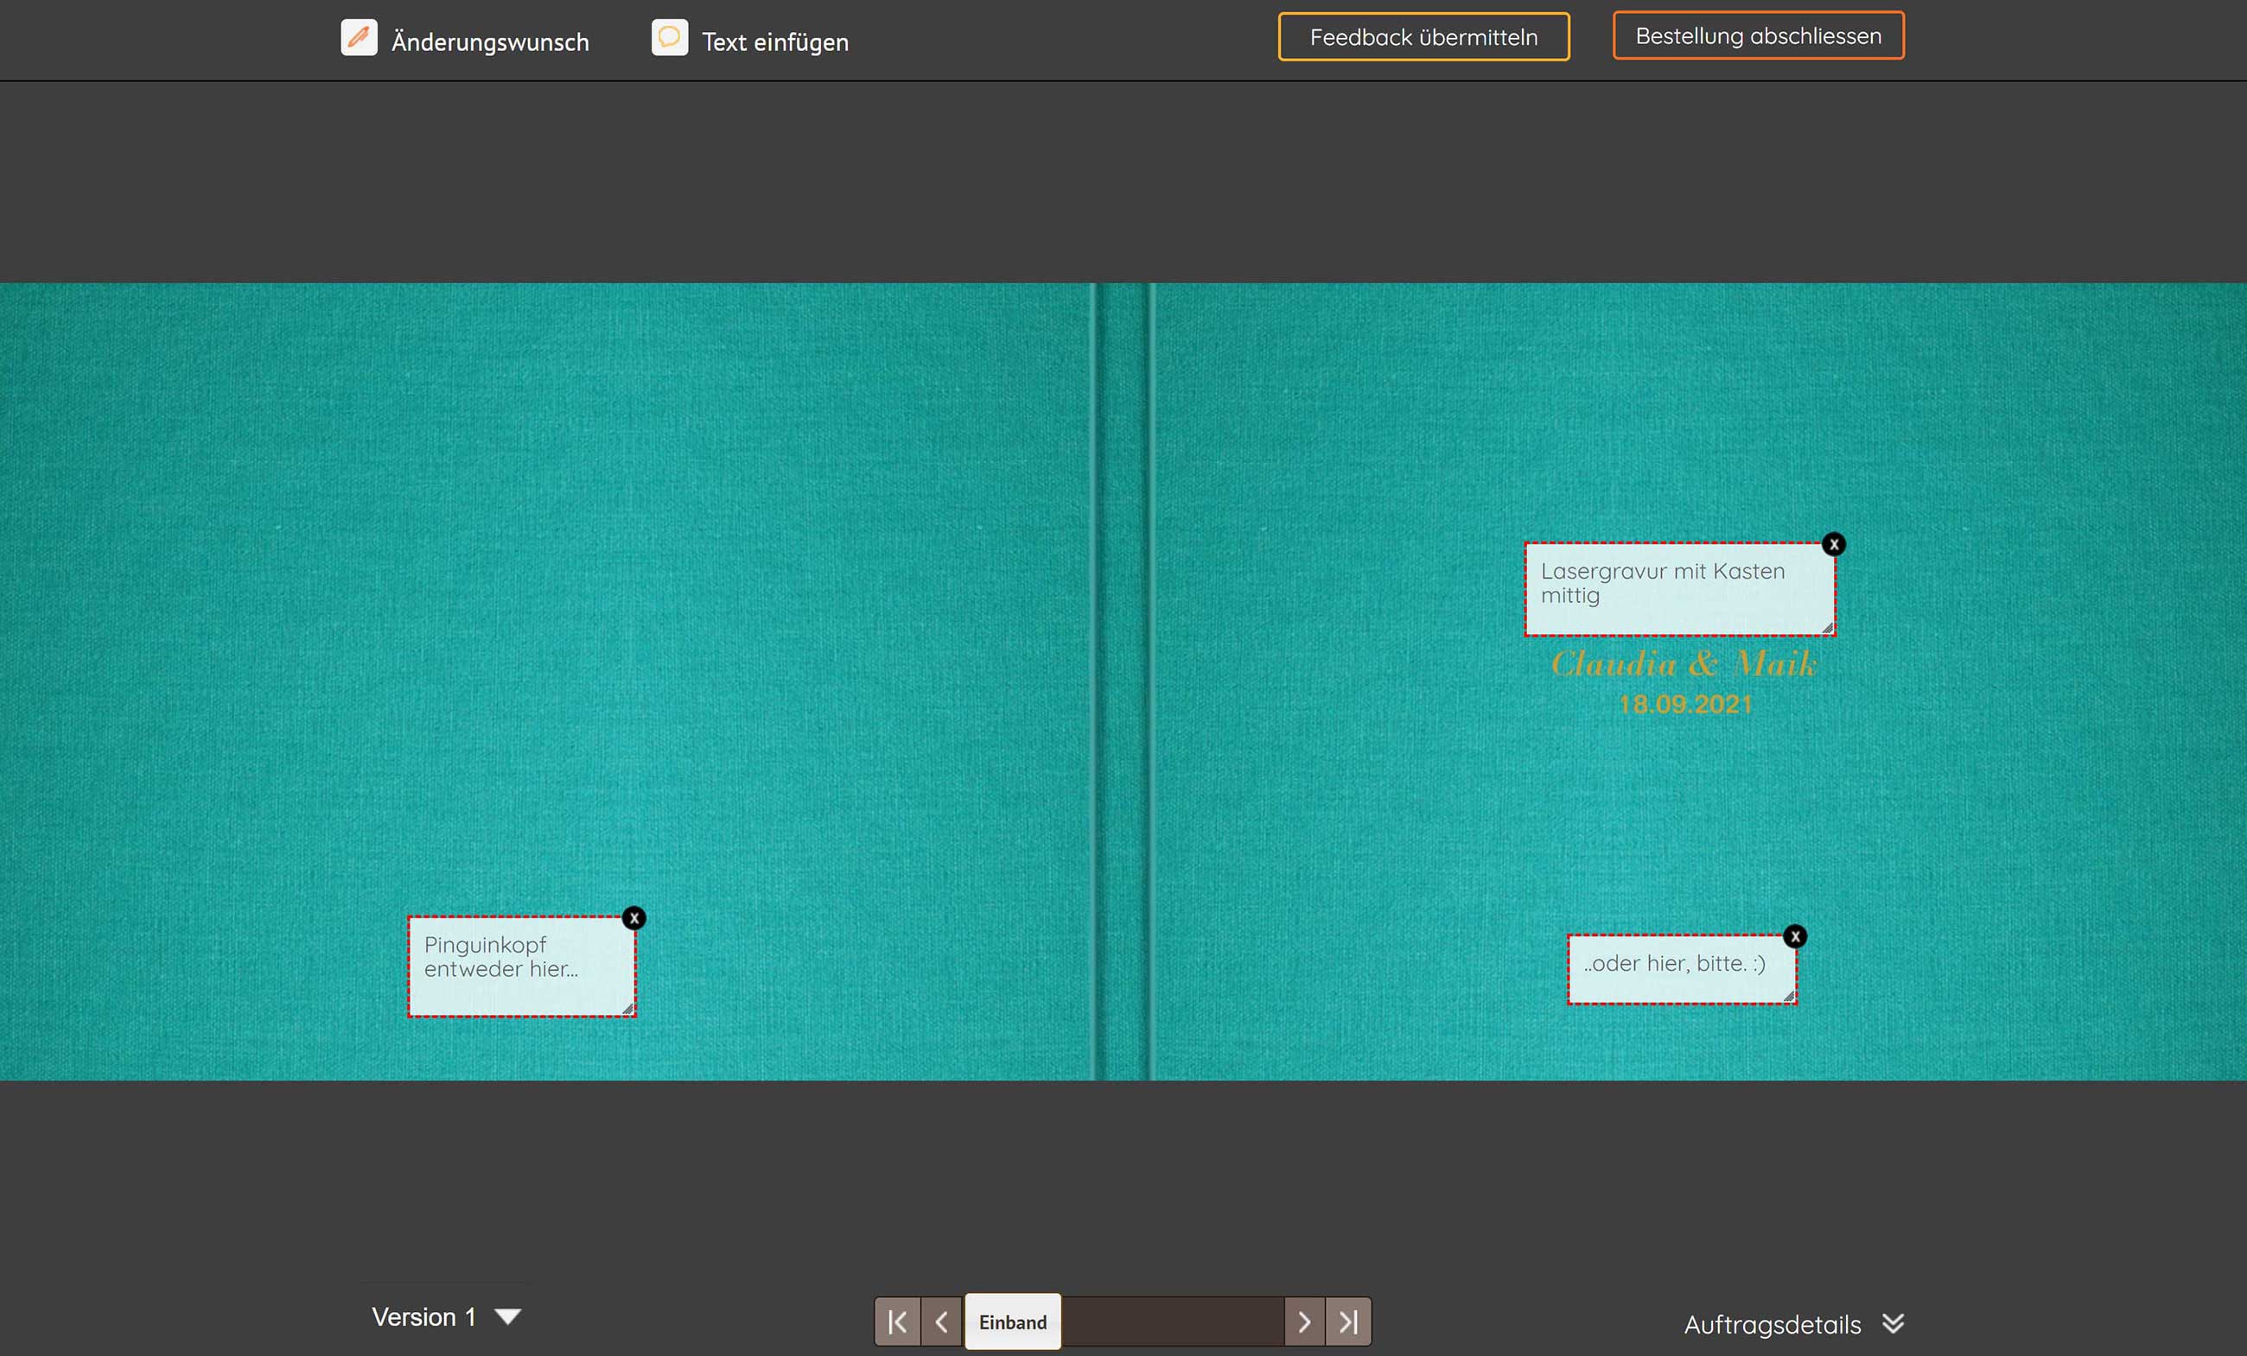Click the page navigation slider track

(1172, 1322)
